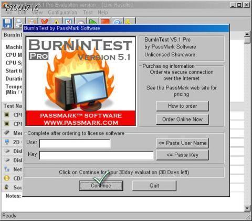Click inside the User text field
Viewport: 252px width, 221px height.
pyautogui.click(x=75, y=144)
